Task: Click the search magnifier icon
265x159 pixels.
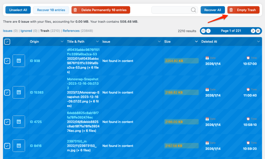Action: pyautogui.click(x=193, y=10)
